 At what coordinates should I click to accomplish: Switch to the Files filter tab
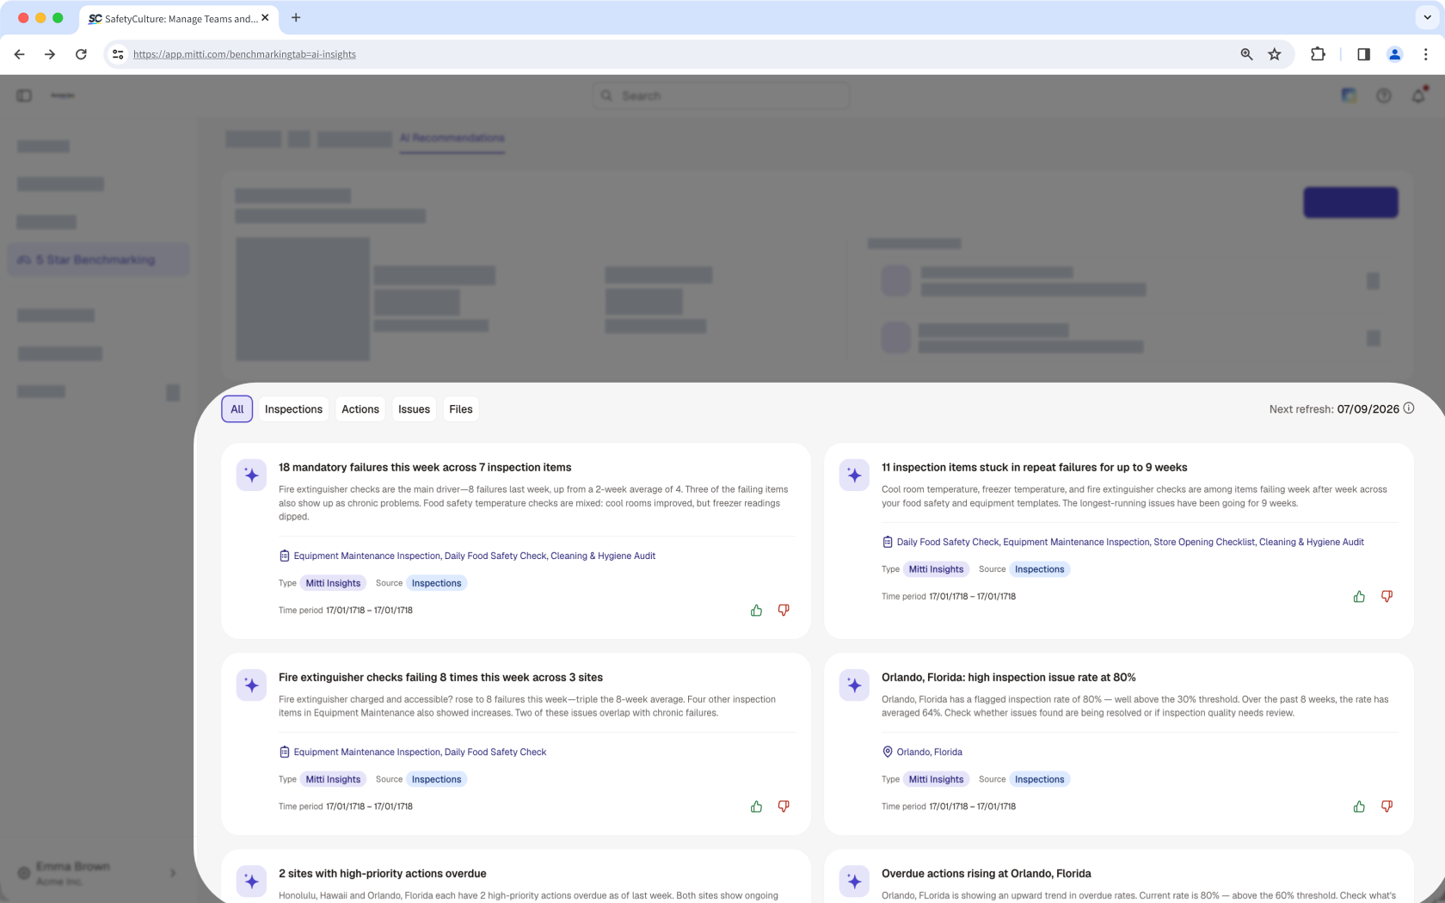pyautogui.click(x=461, y=409)
